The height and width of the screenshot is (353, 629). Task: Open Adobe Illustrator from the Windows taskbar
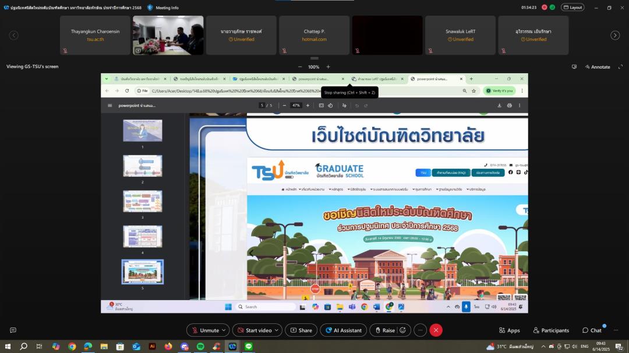point(152,347)
